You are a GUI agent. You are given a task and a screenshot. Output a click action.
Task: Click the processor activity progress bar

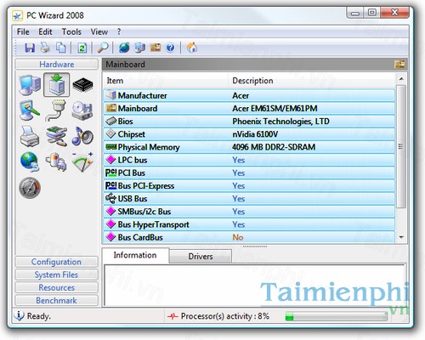click(337, 316)
